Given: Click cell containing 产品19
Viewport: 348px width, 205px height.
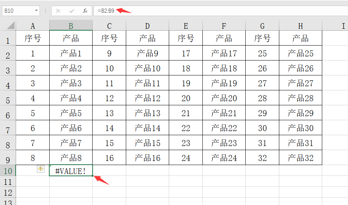Looking at the screenshot, I should coord(224,83).
